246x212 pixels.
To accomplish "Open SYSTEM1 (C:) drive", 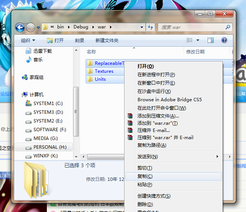I will pos(44,103).
